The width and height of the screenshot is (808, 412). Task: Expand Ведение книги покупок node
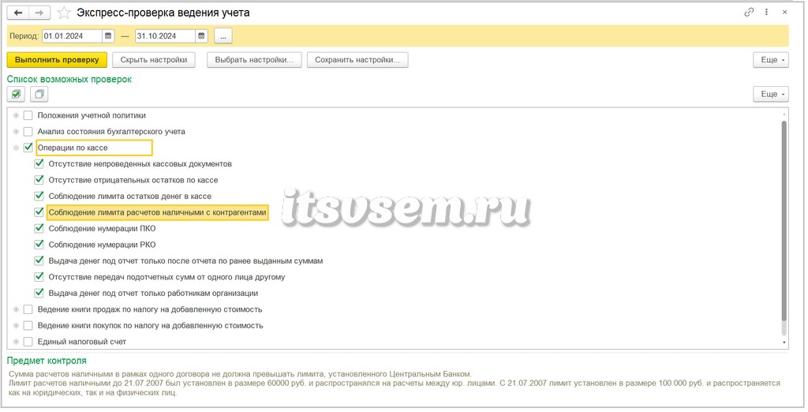[x=16, y=325]
